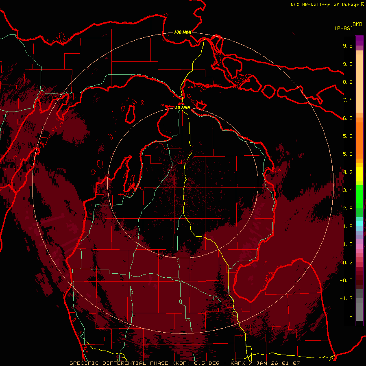The image size is (366, 366).
Task: Click the TH threshold label on scale
Action: point(349,317)
